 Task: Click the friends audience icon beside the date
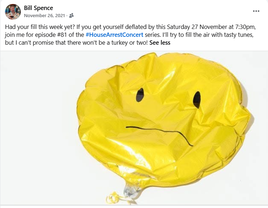(72, 15)
